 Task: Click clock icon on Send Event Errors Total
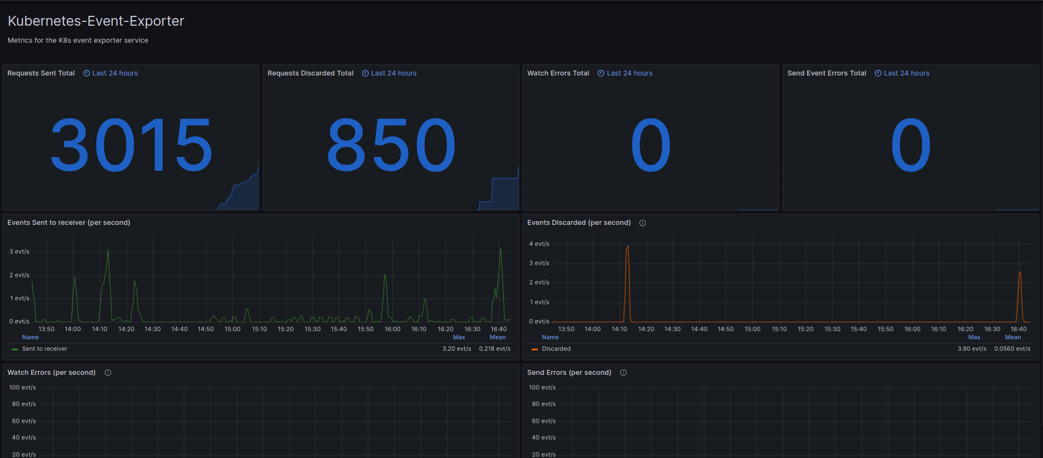click(878, 73)
